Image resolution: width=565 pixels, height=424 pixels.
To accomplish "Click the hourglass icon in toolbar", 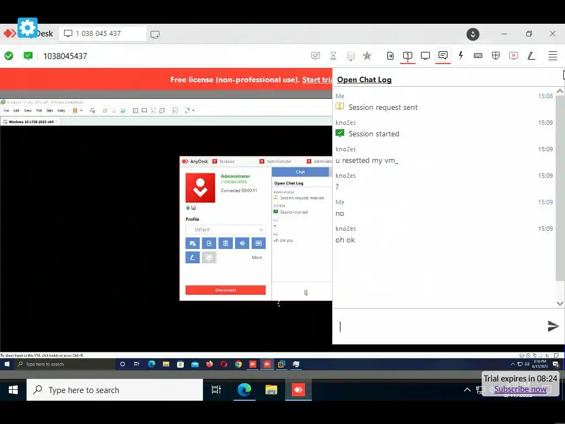I will pyautogui.click(x=333, y=56).
